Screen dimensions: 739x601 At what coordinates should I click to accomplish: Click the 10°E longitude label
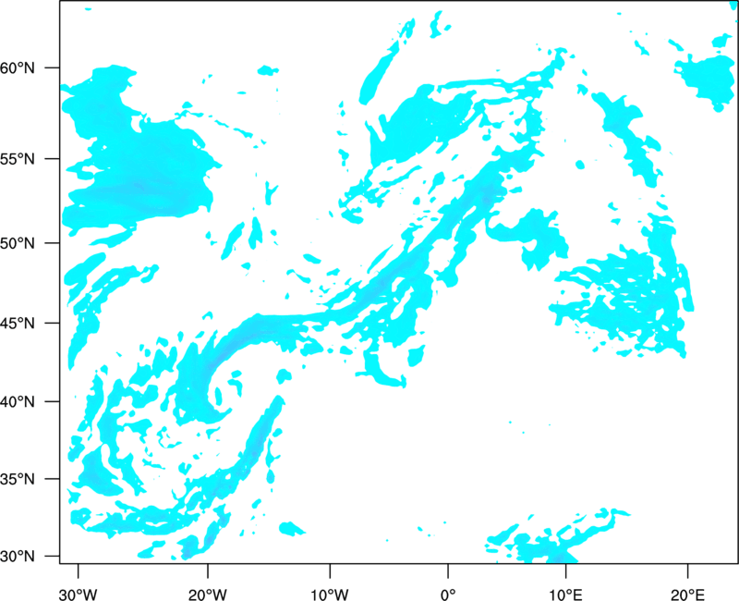coord(565,595)
